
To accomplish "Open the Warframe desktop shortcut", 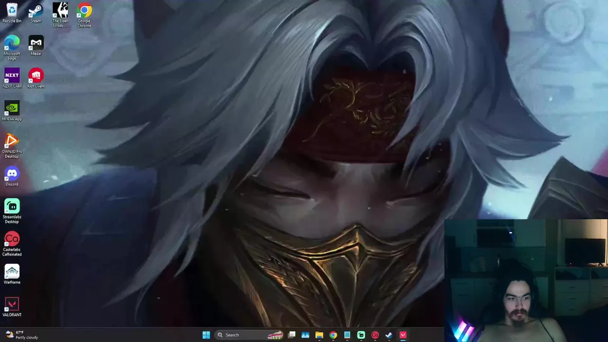I will click(x=12, y=275).
